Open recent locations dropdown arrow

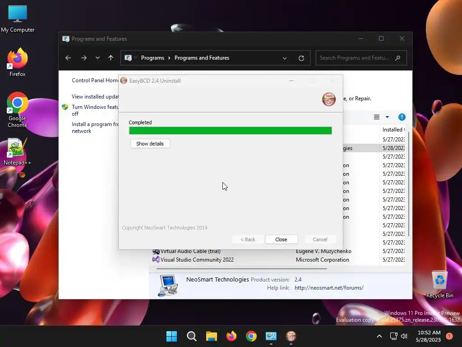pyautogui.click(x=97, y=58)
